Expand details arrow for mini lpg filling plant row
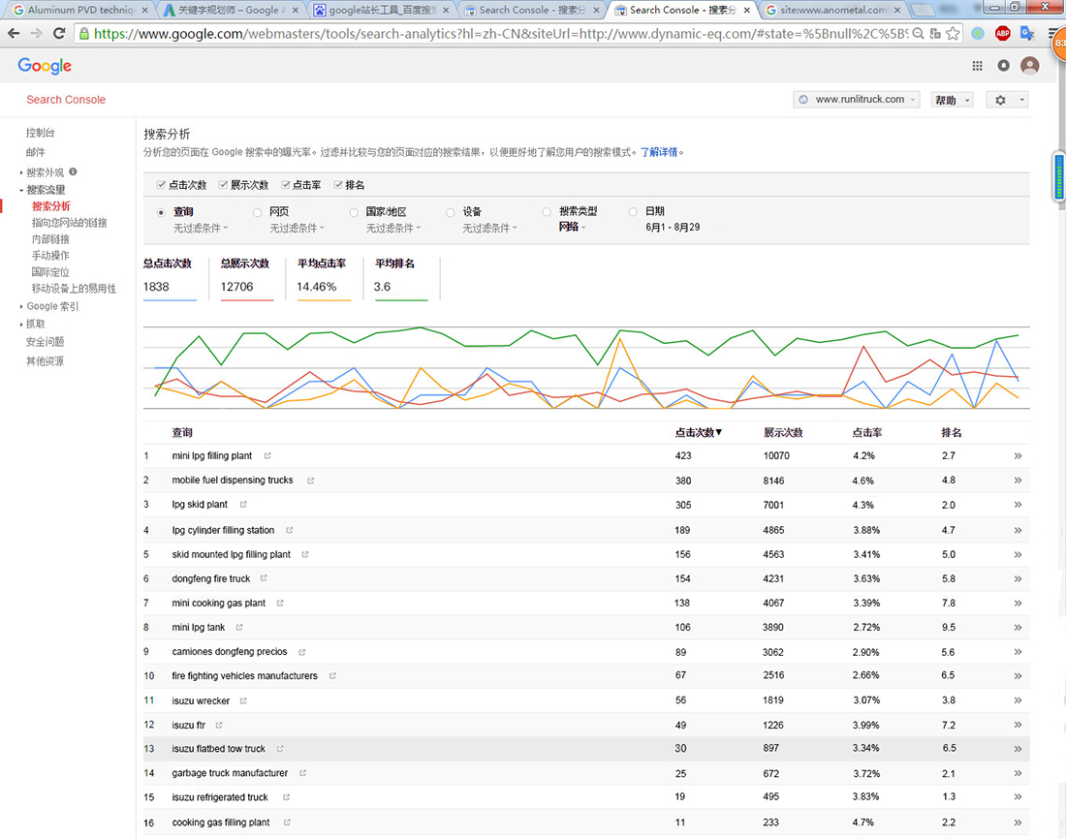 point(1018,455)
